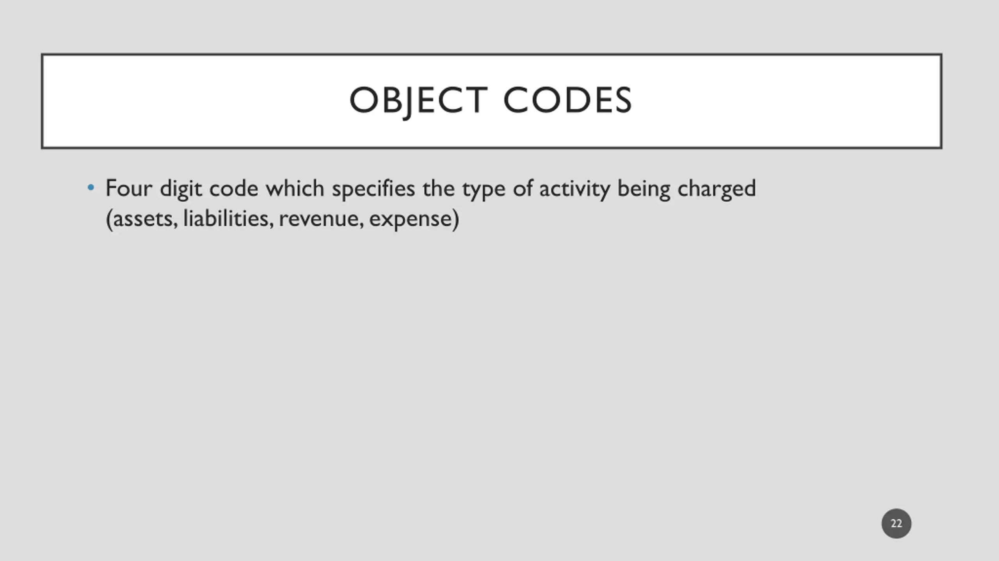Click the blank right side of the title box
The width and height of the screenshot is (999, 561).
[x=788, y=101]
